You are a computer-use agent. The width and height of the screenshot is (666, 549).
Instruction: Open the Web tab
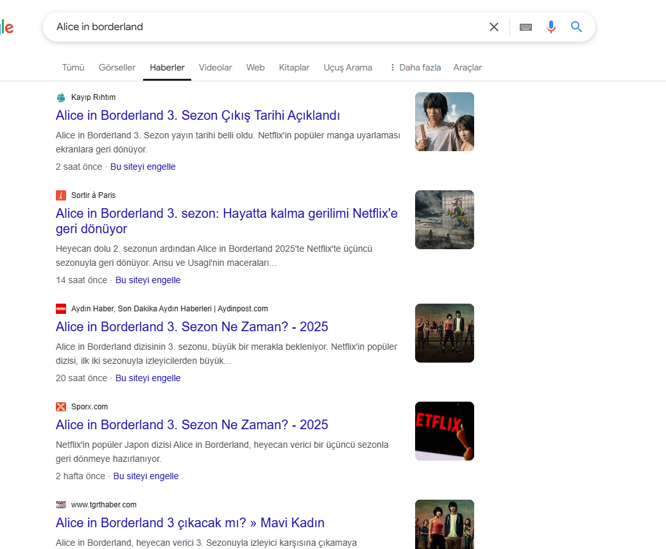point(255,67)
